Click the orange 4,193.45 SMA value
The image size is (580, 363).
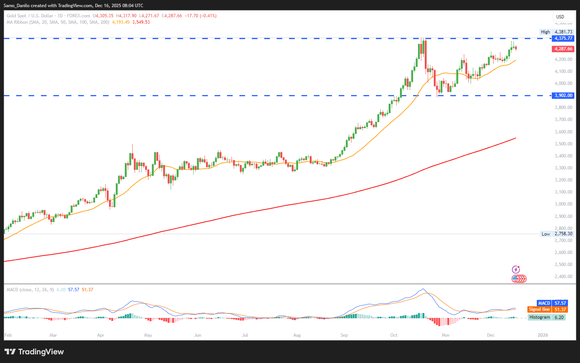[121, 22]
